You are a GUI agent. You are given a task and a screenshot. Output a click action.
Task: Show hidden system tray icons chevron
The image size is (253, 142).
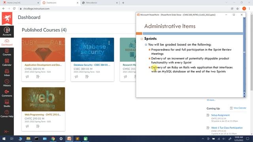coord(203,138)
